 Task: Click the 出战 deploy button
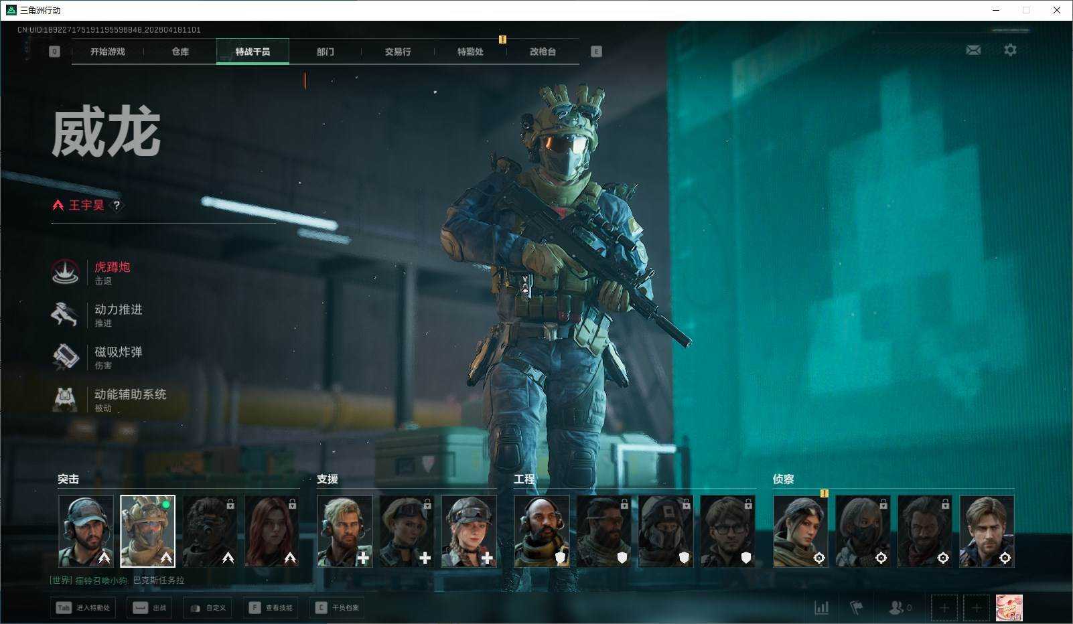(x=149, y=608)
